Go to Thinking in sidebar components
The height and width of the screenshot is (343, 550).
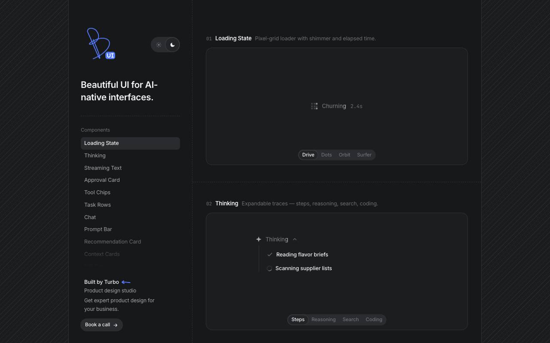[130, 156]
